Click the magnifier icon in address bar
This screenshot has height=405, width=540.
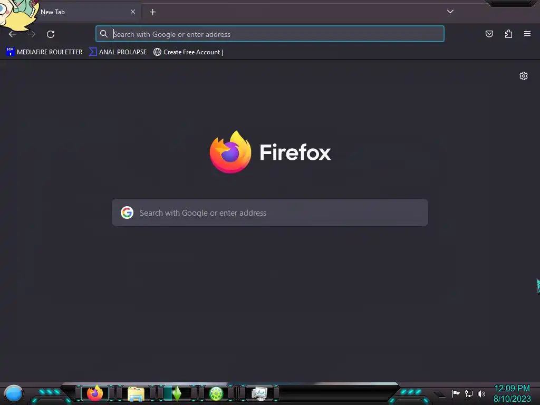104,34
